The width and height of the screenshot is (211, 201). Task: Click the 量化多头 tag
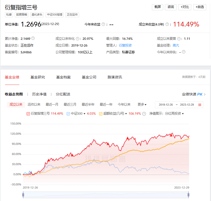[37, 15]
